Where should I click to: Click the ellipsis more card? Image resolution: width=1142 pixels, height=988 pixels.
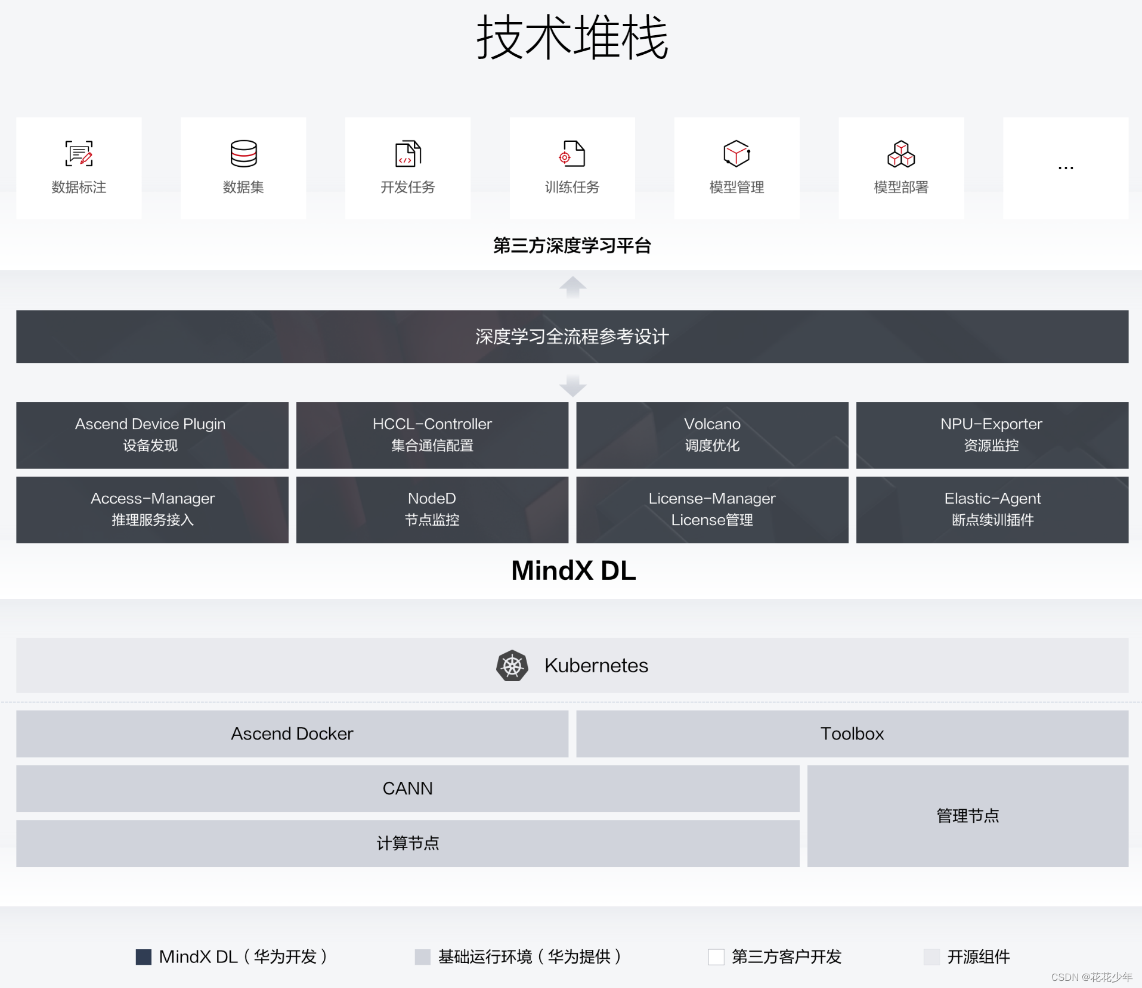pos(1066,168)
